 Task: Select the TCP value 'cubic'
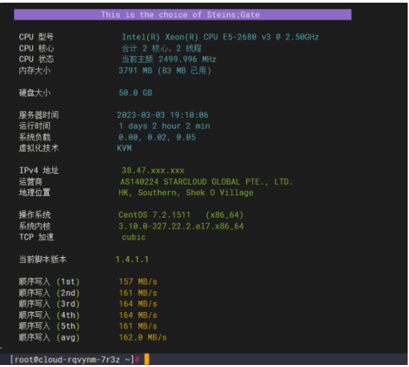coord(133,237)
